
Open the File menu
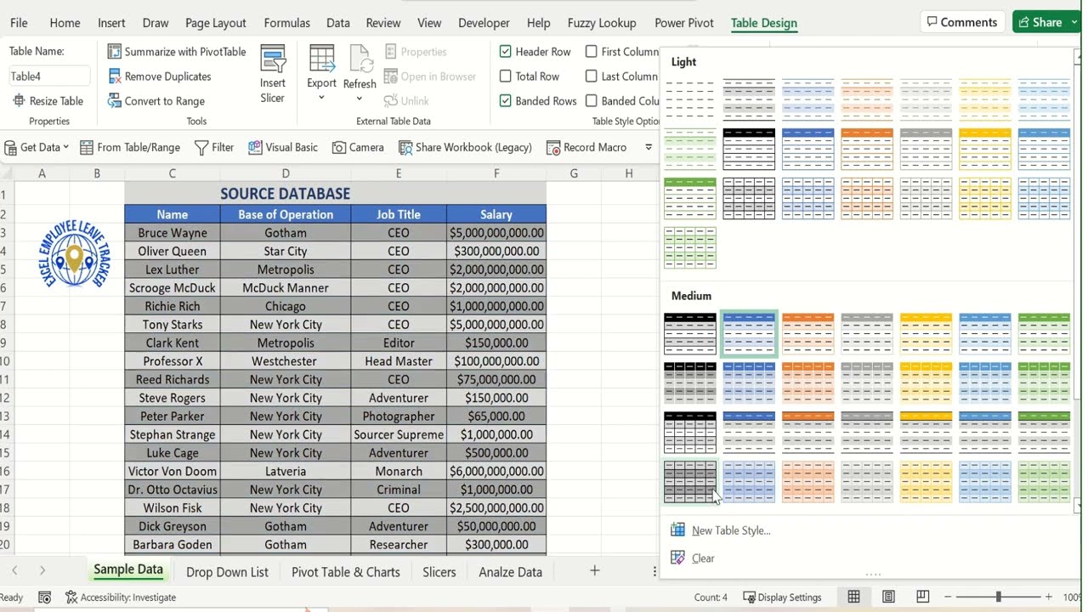point(19,23)
